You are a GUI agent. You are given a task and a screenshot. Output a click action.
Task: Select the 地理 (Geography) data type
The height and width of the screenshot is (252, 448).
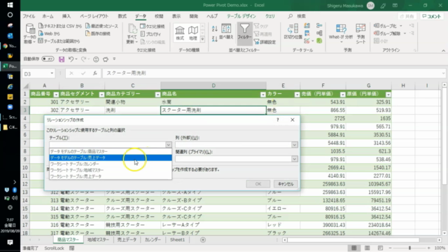193,33
